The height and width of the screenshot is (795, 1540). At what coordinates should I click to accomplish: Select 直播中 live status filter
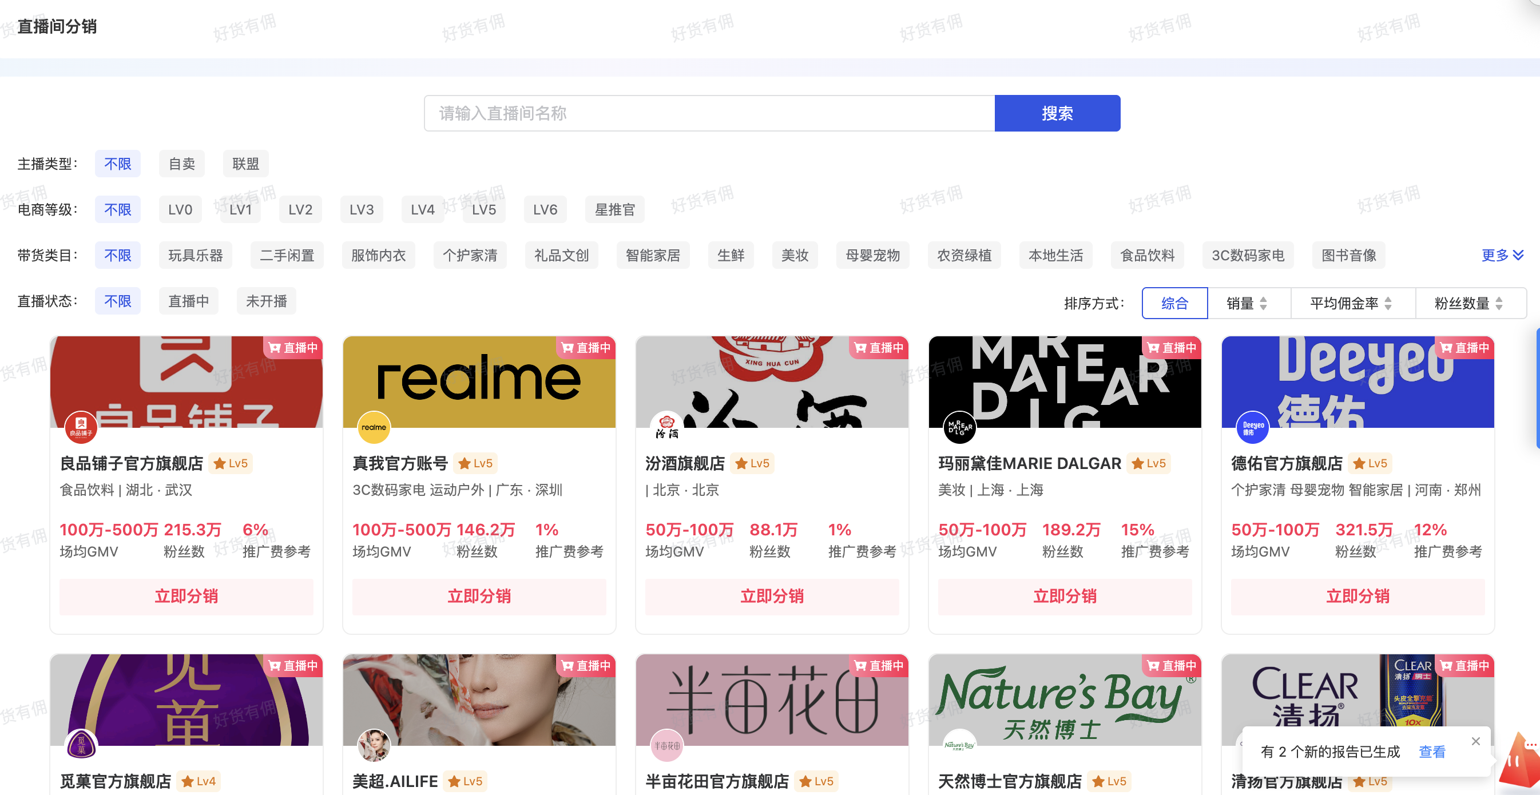point(188,301)
